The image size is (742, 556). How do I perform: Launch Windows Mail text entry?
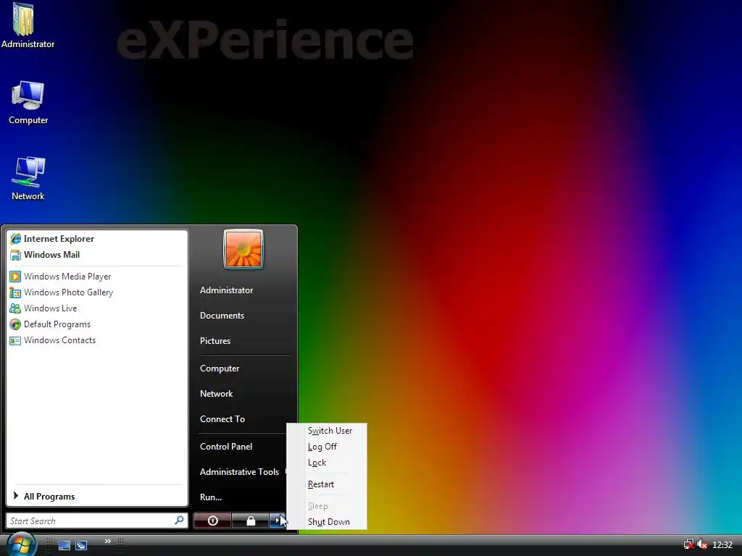point(51,255)
